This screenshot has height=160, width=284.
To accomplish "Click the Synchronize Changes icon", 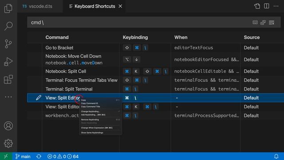I will tap(39, 156).
